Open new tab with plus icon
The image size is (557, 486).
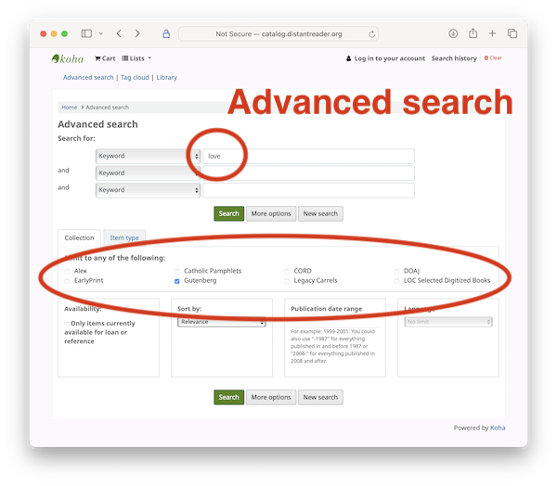coord(492,33)
